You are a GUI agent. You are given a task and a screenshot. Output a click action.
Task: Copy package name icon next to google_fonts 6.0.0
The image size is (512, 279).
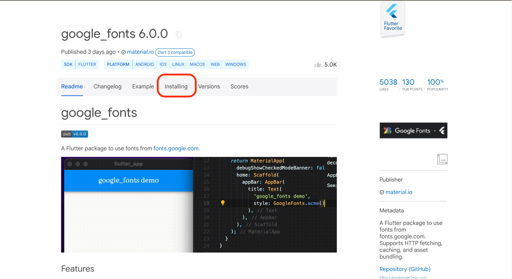[x=179, y=34]
